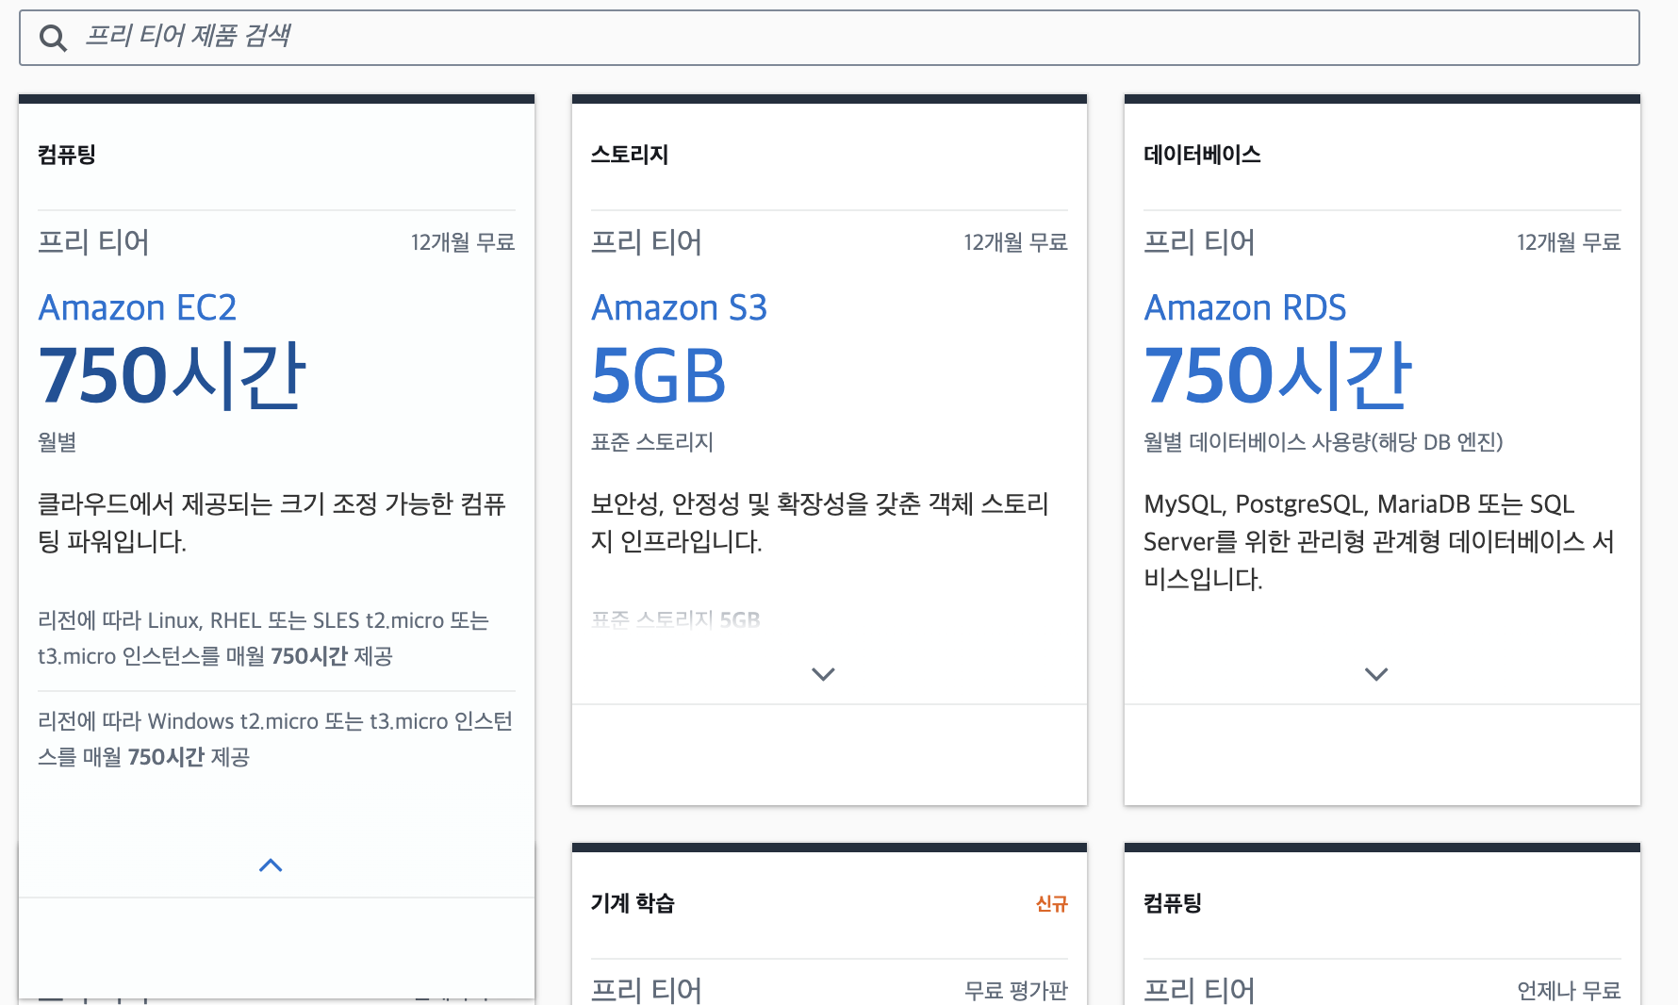The width and height of the screenshot is (1678, 1005).
Task: Collapse the Amazon EC2 card details
Action: (x=271, y=865)
